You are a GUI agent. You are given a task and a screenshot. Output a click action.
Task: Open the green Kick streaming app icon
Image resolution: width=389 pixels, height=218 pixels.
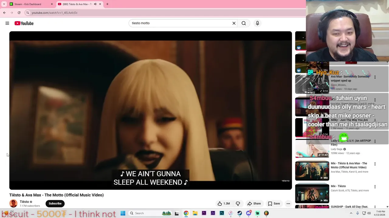257,213
